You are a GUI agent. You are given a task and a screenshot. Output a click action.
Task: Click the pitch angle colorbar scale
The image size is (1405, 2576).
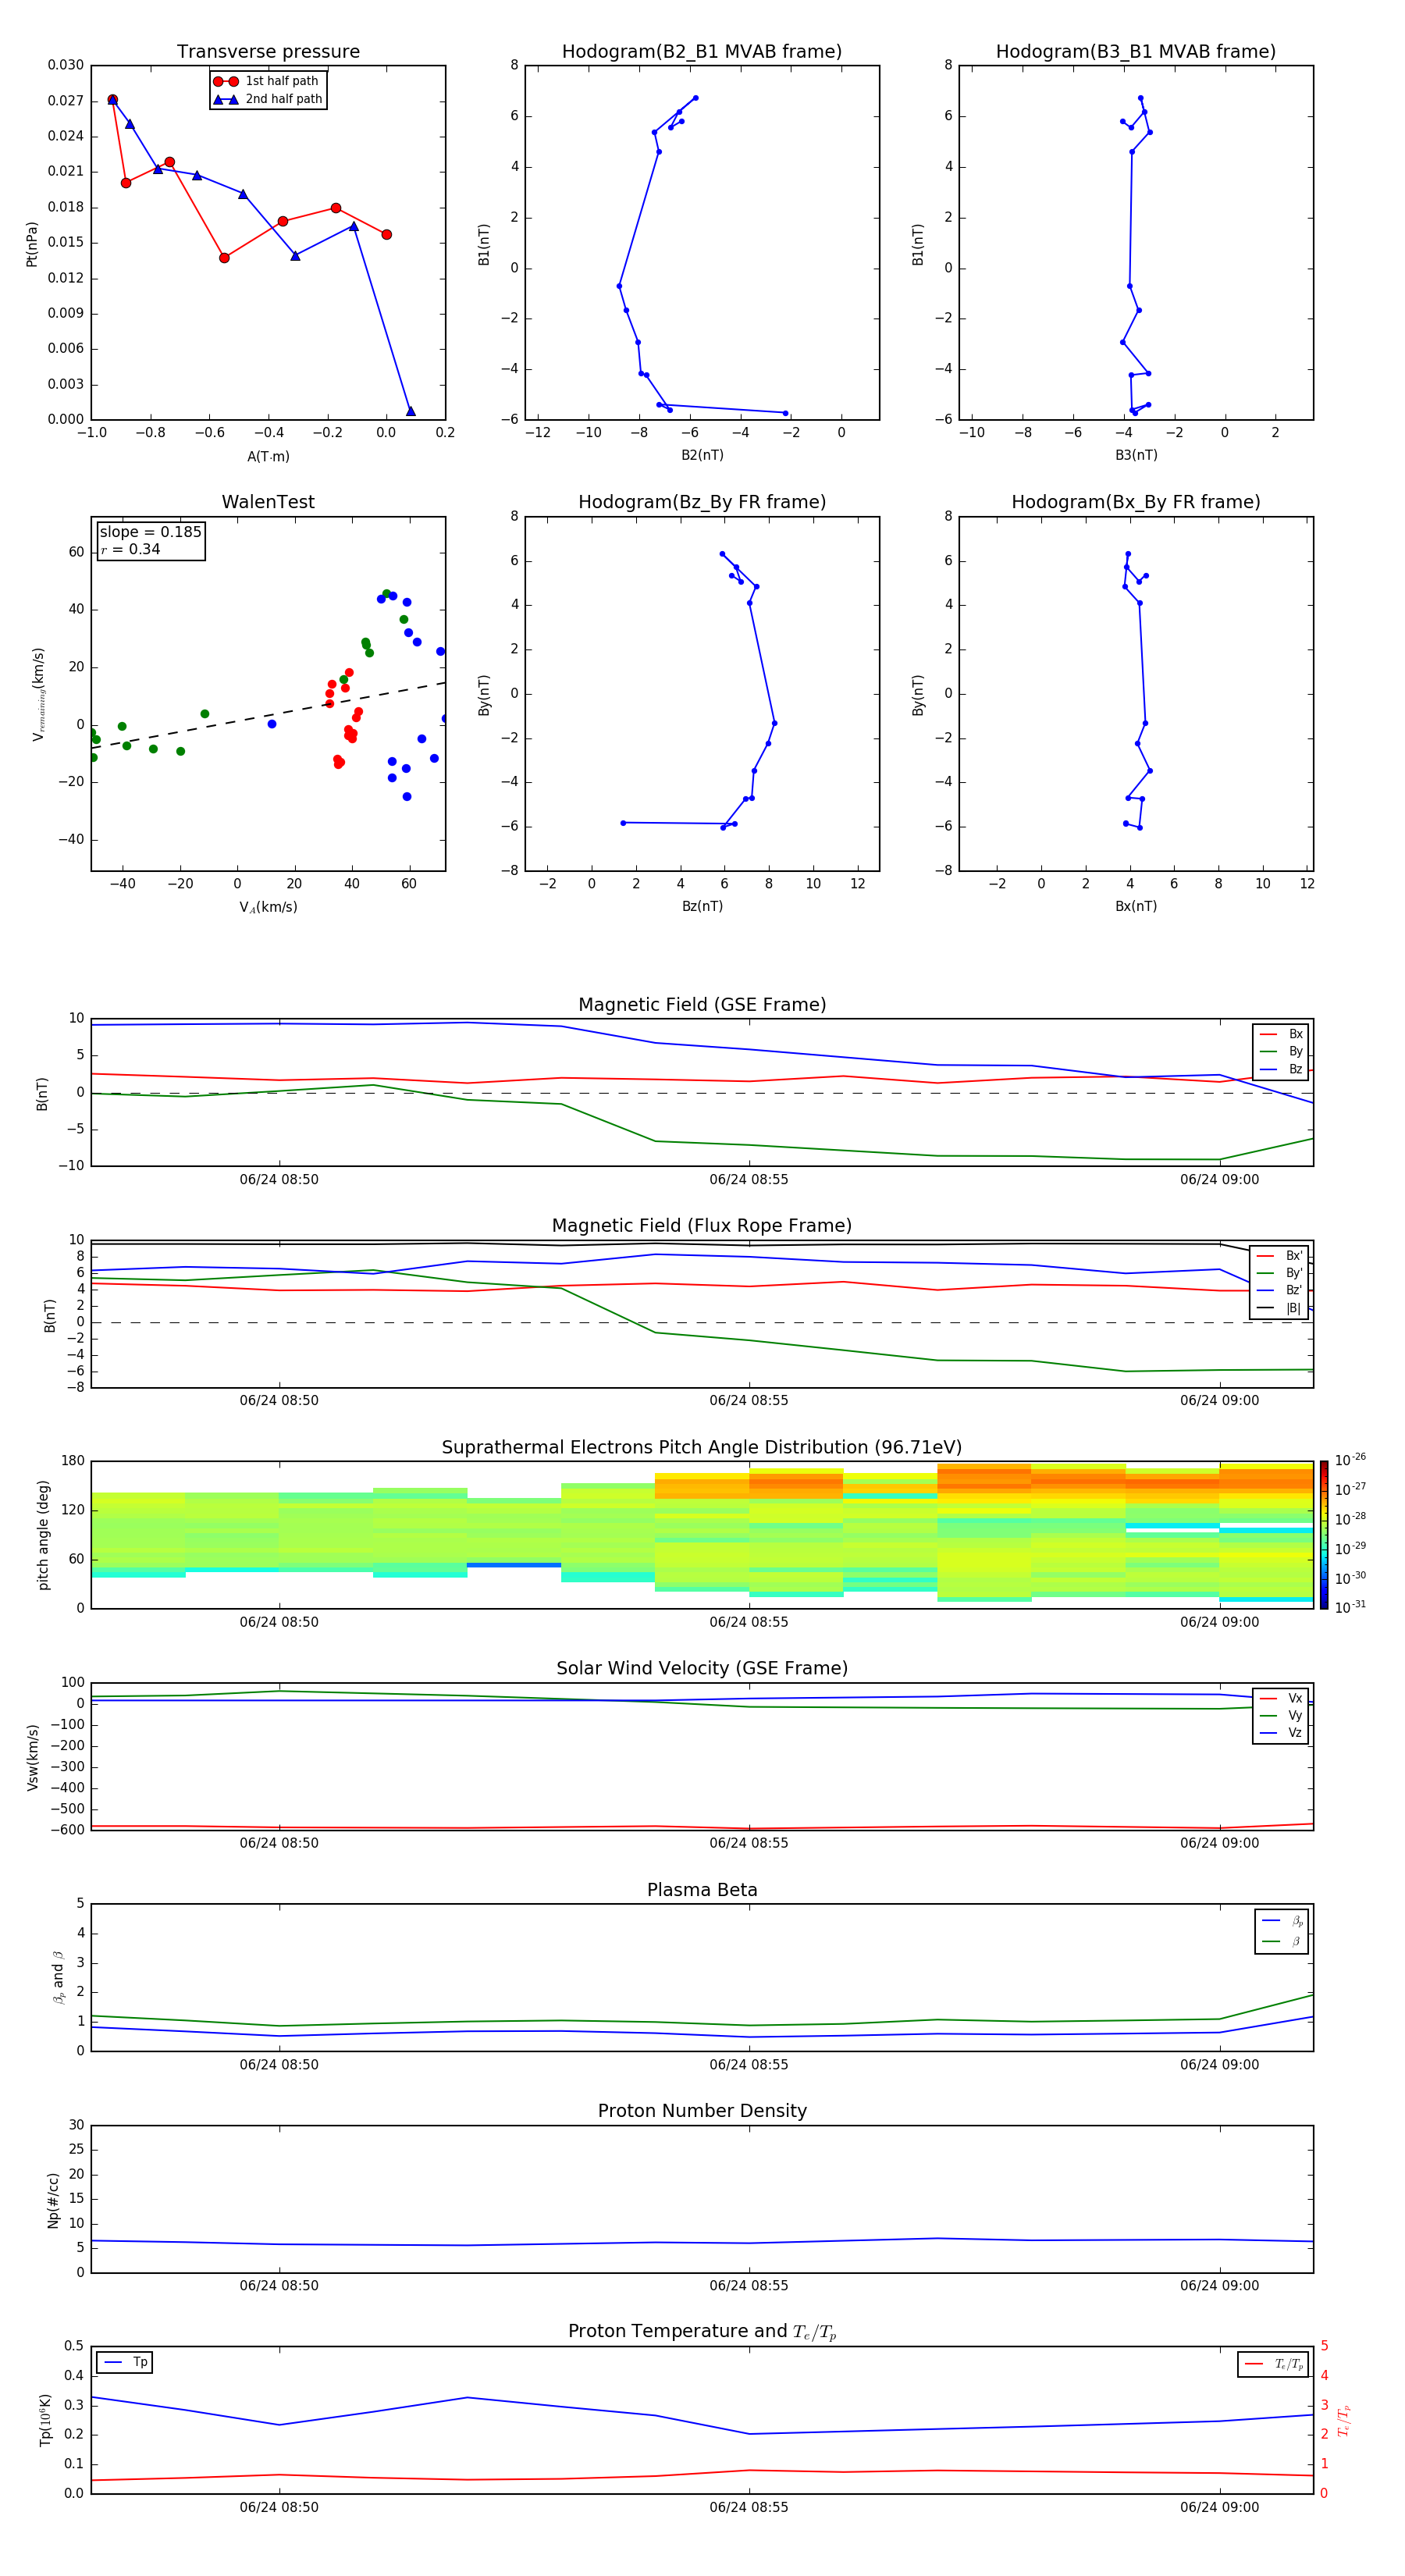click(1324, 1535)
